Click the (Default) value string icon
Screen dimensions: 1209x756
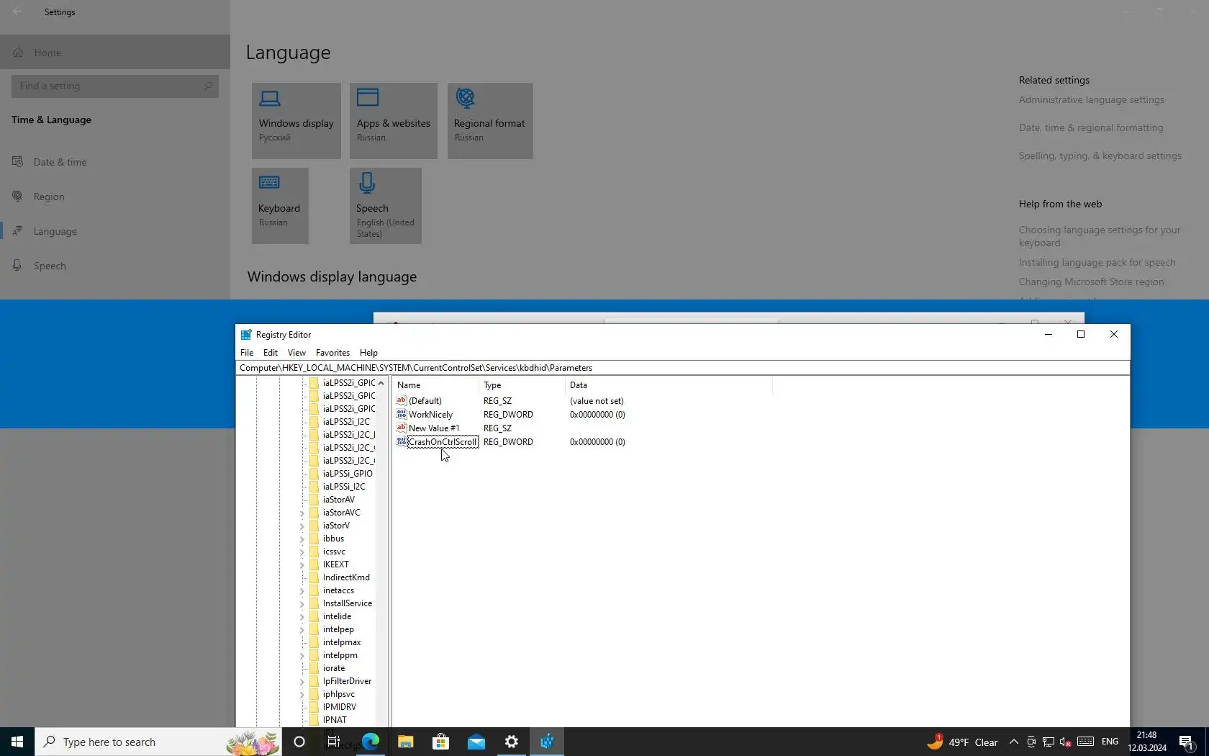402,400
